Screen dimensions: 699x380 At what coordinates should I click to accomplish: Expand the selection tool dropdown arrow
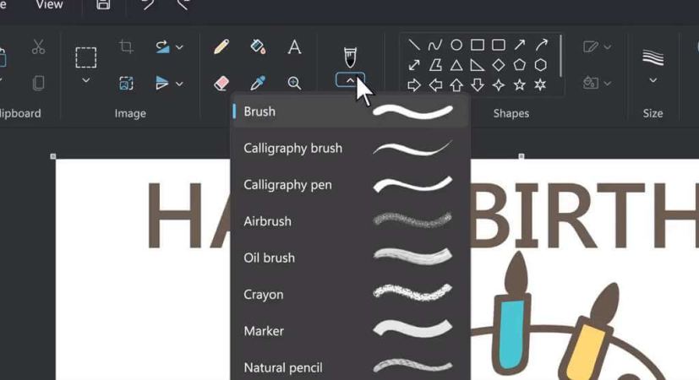[x=86, y=80]
